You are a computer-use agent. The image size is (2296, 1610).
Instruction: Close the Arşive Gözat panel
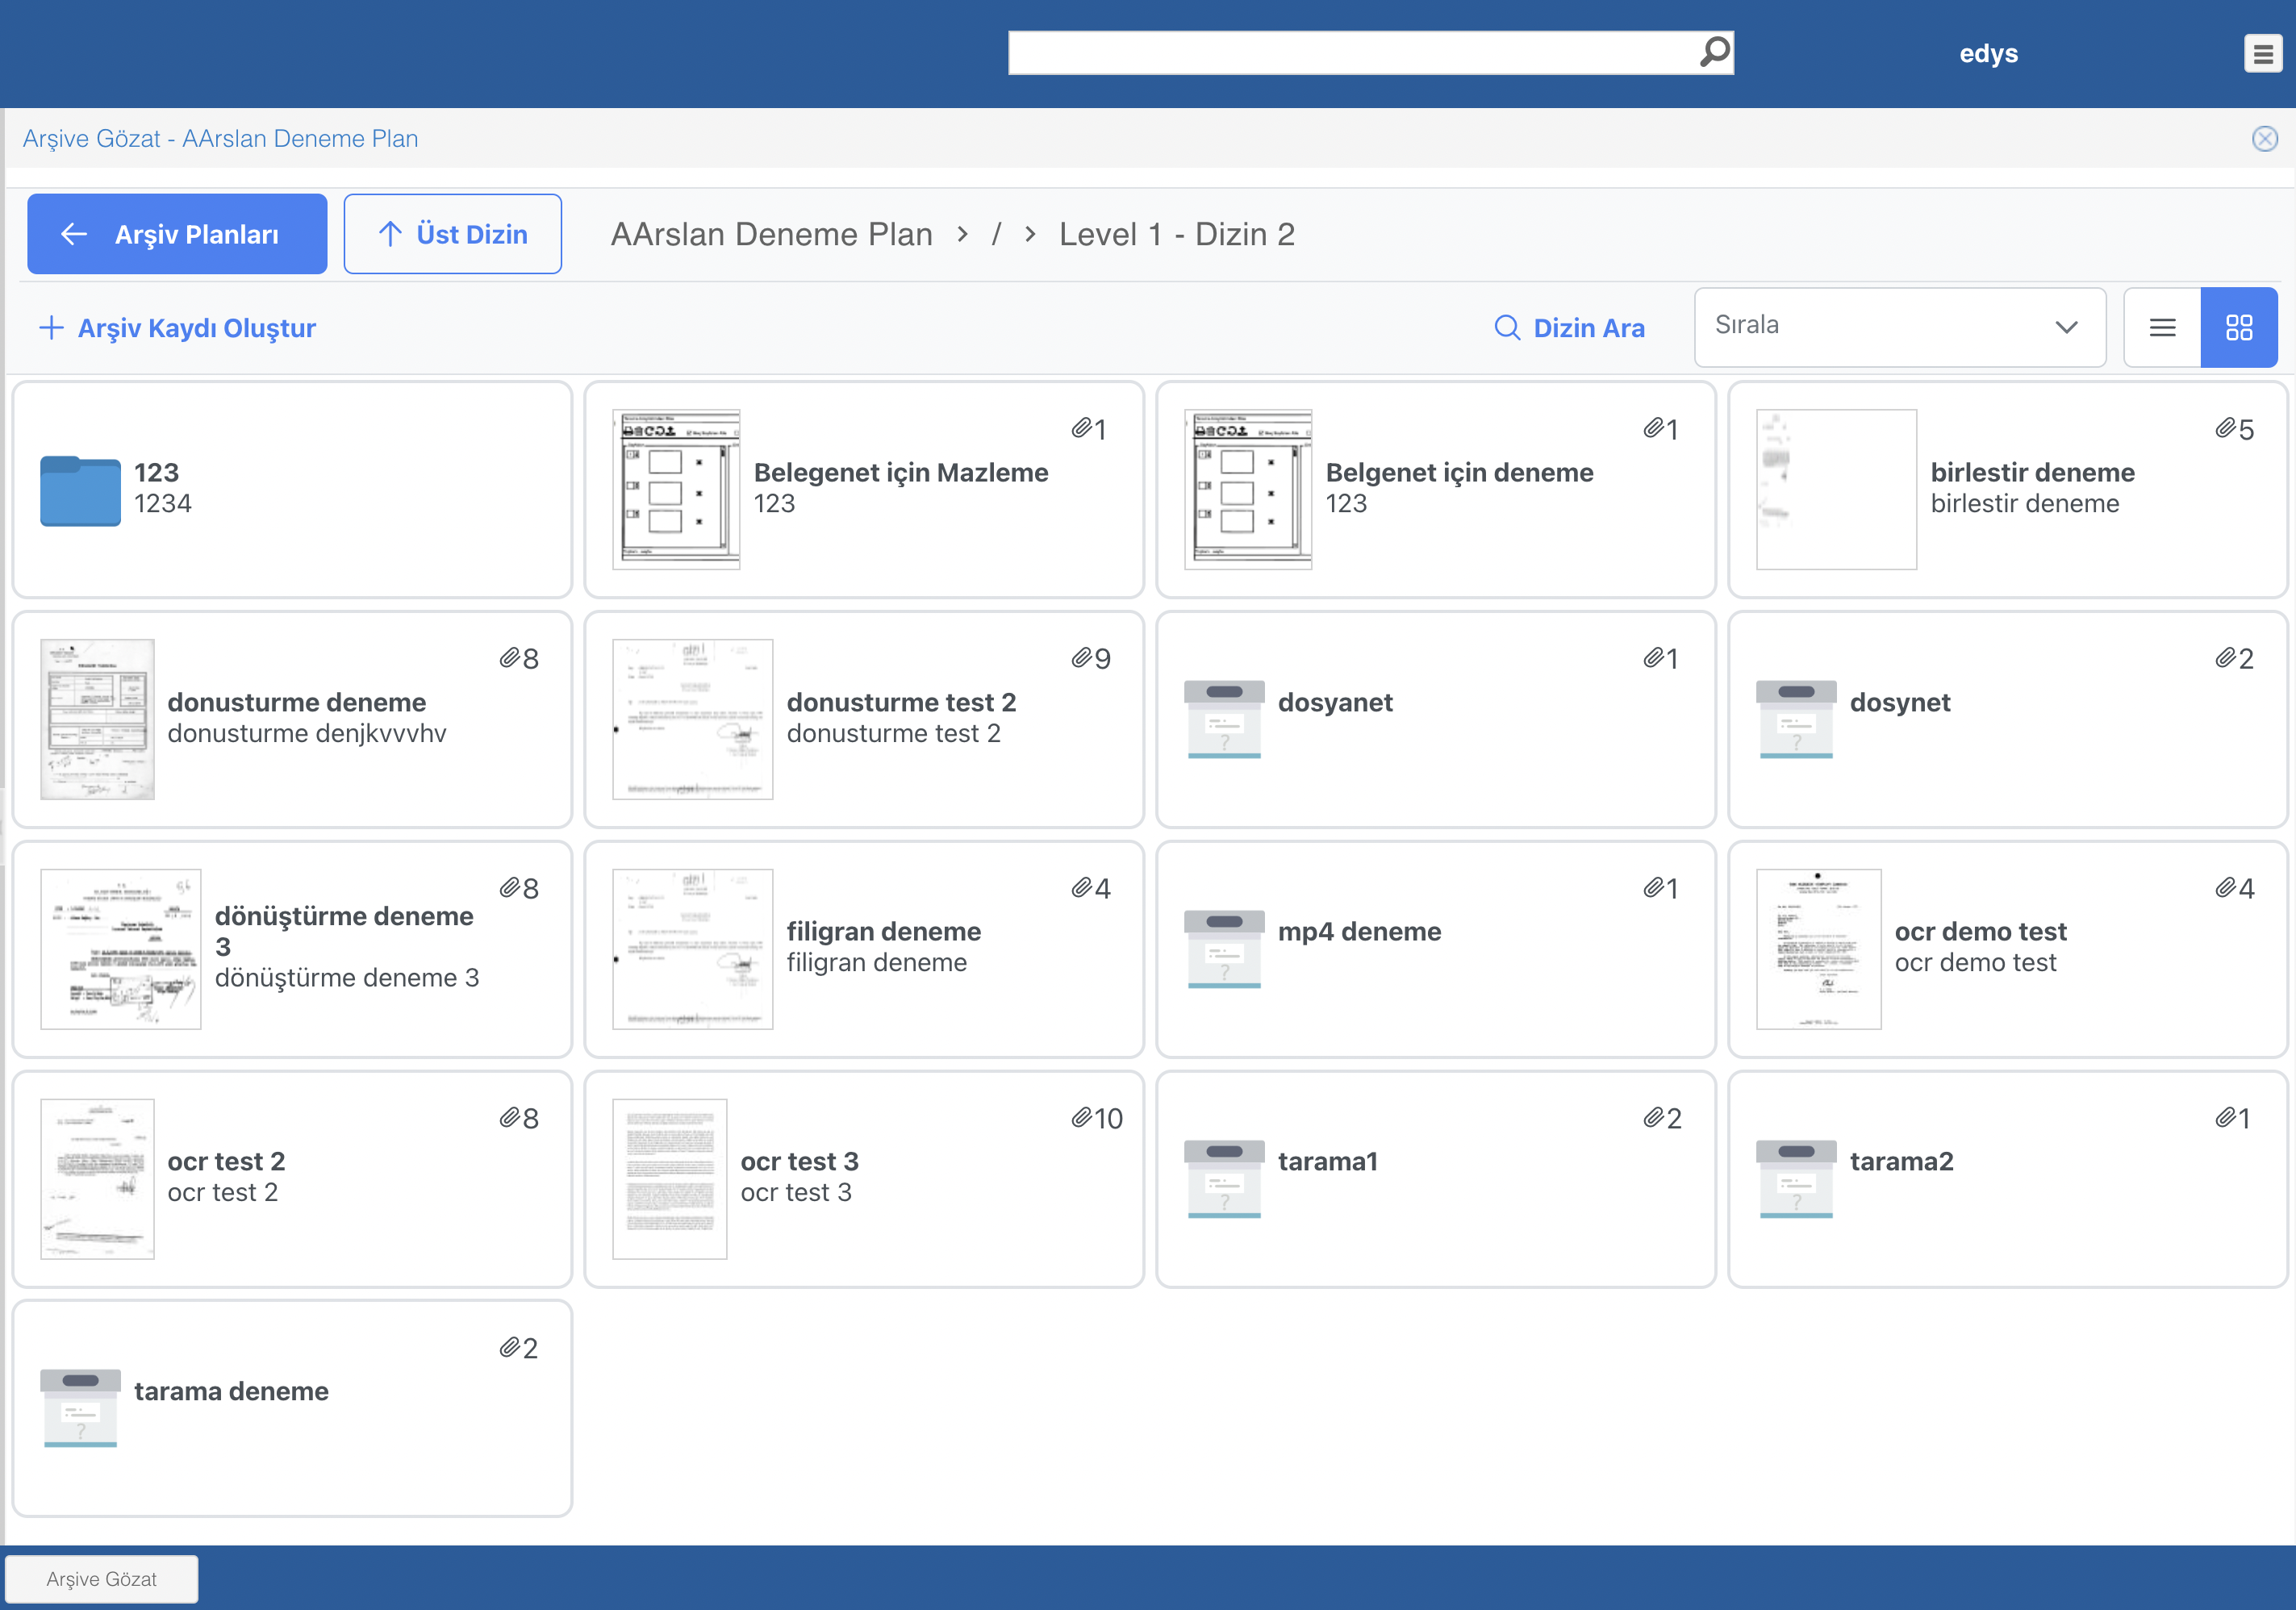point(2264,139)
